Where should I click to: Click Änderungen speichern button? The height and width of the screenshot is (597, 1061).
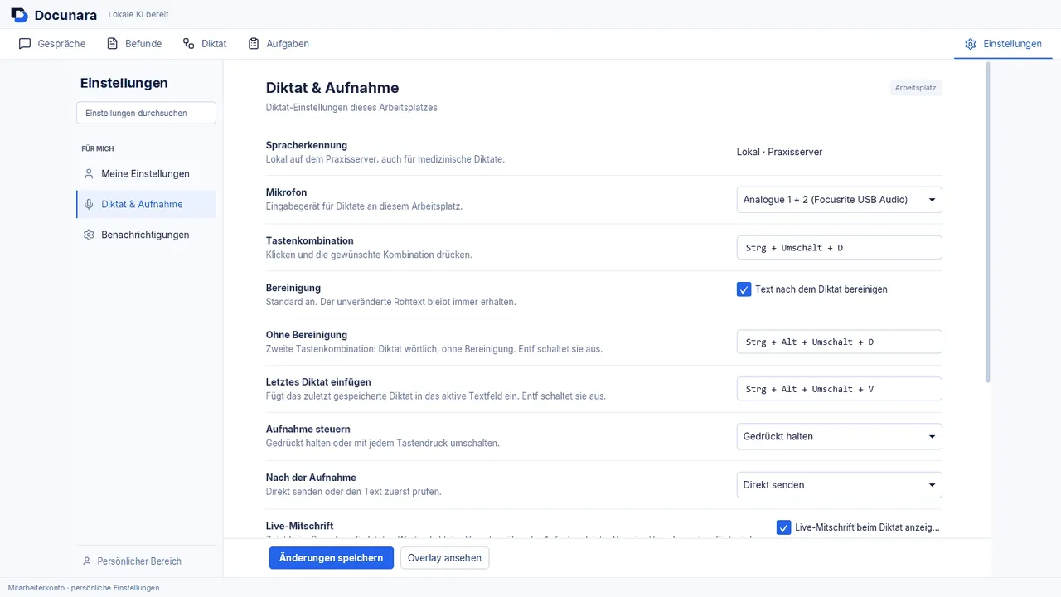pos(332,558)
